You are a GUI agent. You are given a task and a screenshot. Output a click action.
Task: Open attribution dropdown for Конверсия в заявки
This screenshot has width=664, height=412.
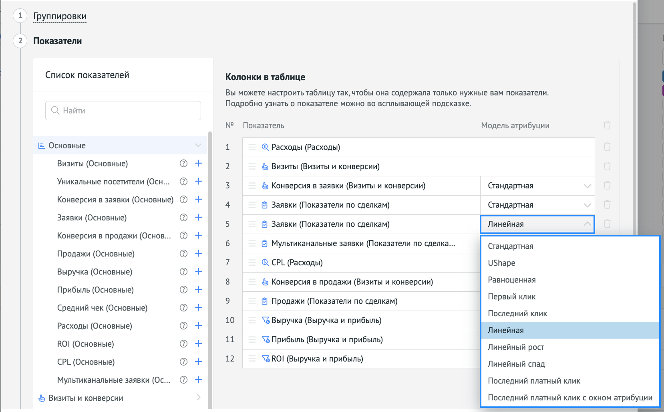click(537, 186)
